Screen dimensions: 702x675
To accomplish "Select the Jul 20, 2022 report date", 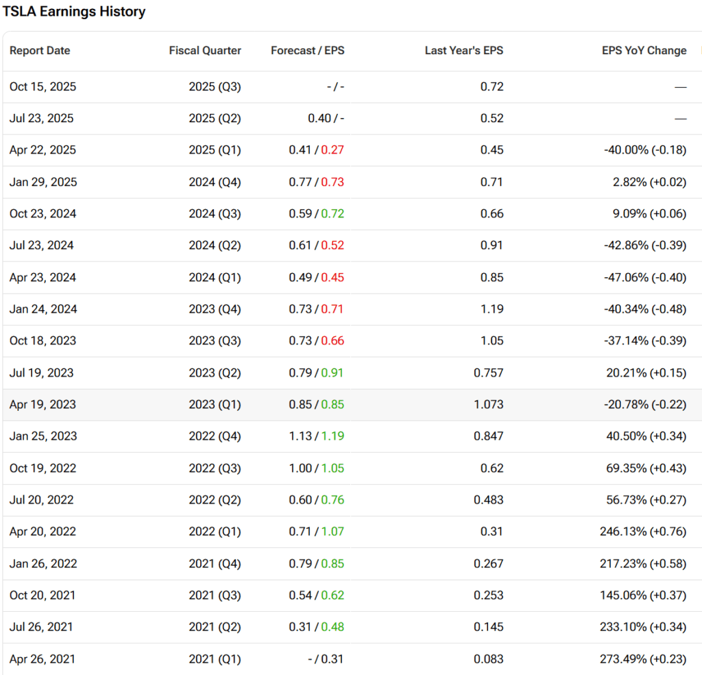I will coord(42,500).
